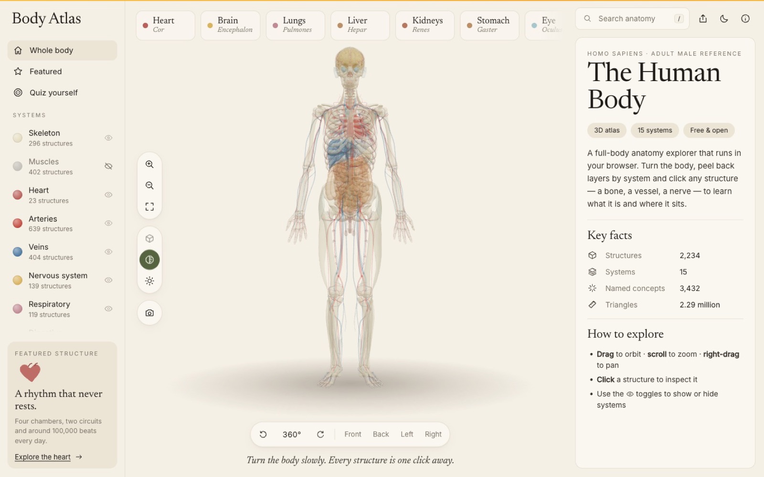Hide the Veins system
The width and height of the screenshot is (764, 477).
pyautogui.click(x=108, y=252)
